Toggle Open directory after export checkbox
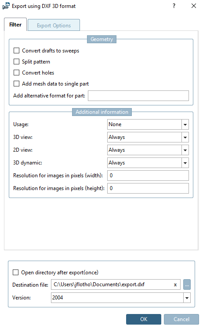Image resolution: width=203 pixels, height=329 pixels. click(16, 273)
